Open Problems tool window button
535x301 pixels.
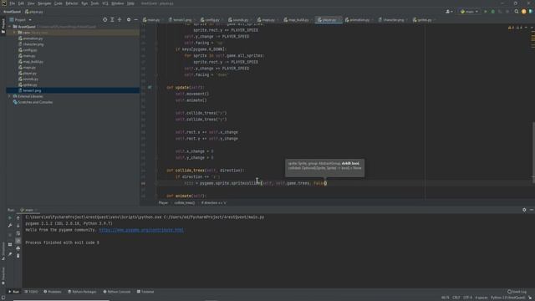pyautogui.click(x=53, y=292)
